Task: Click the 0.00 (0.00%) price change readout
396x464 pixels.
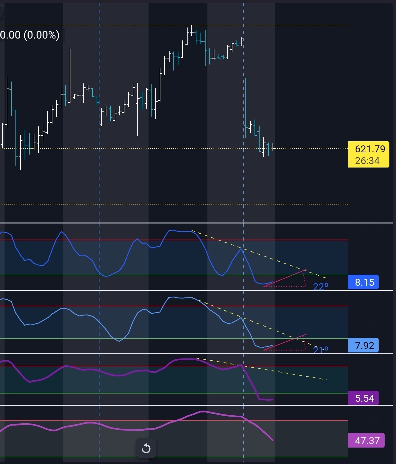Action: [30, 35]
